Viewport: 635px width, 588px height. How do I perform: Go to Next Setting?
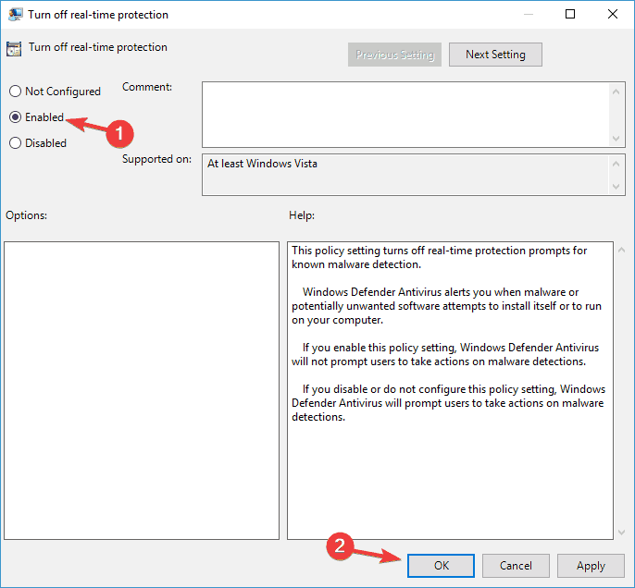coord(495,55)
